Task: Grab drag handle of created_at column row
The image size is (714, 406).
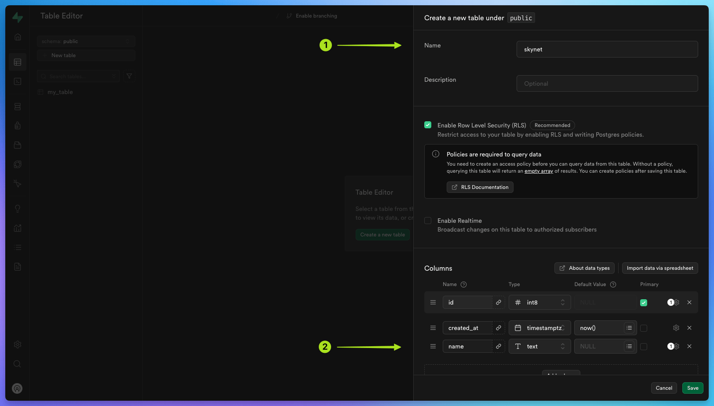Action: (x=433, y=328)
